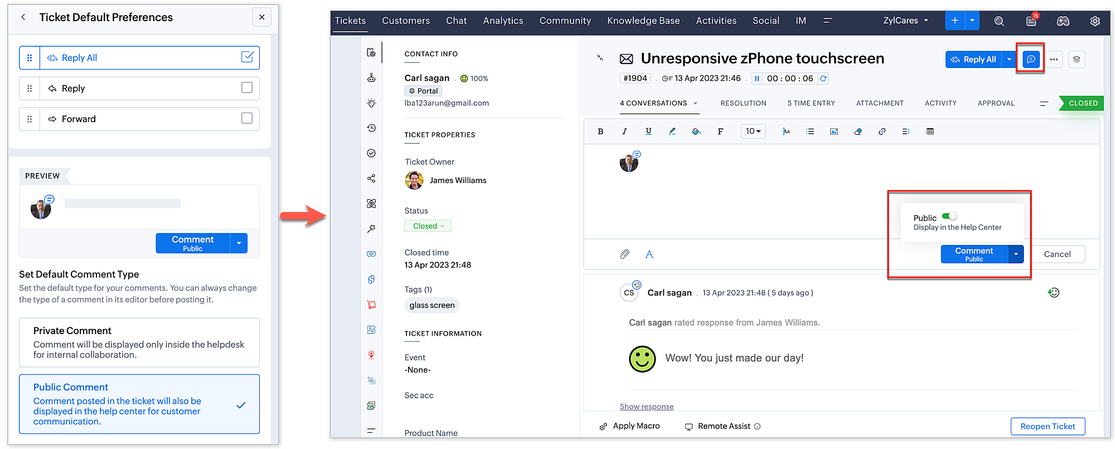Open the settings gear icon
Image resolution: width=1115 pixels, height=449 pixels.
1095,21
